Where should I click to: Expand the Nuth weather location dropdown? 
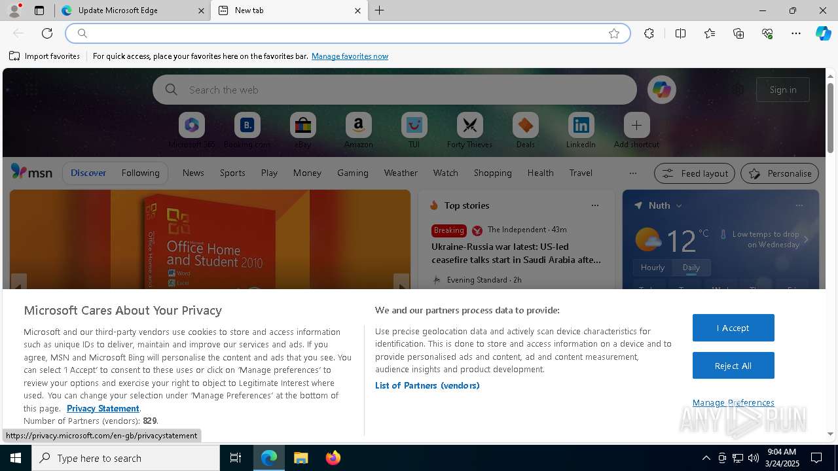coord(679,205)
